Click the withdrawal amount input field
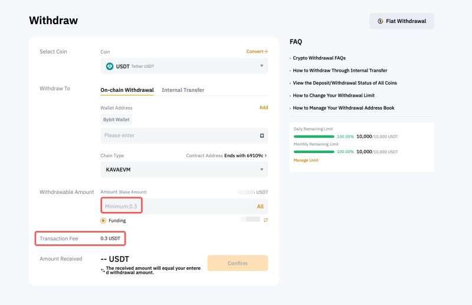 coord(177,207)
